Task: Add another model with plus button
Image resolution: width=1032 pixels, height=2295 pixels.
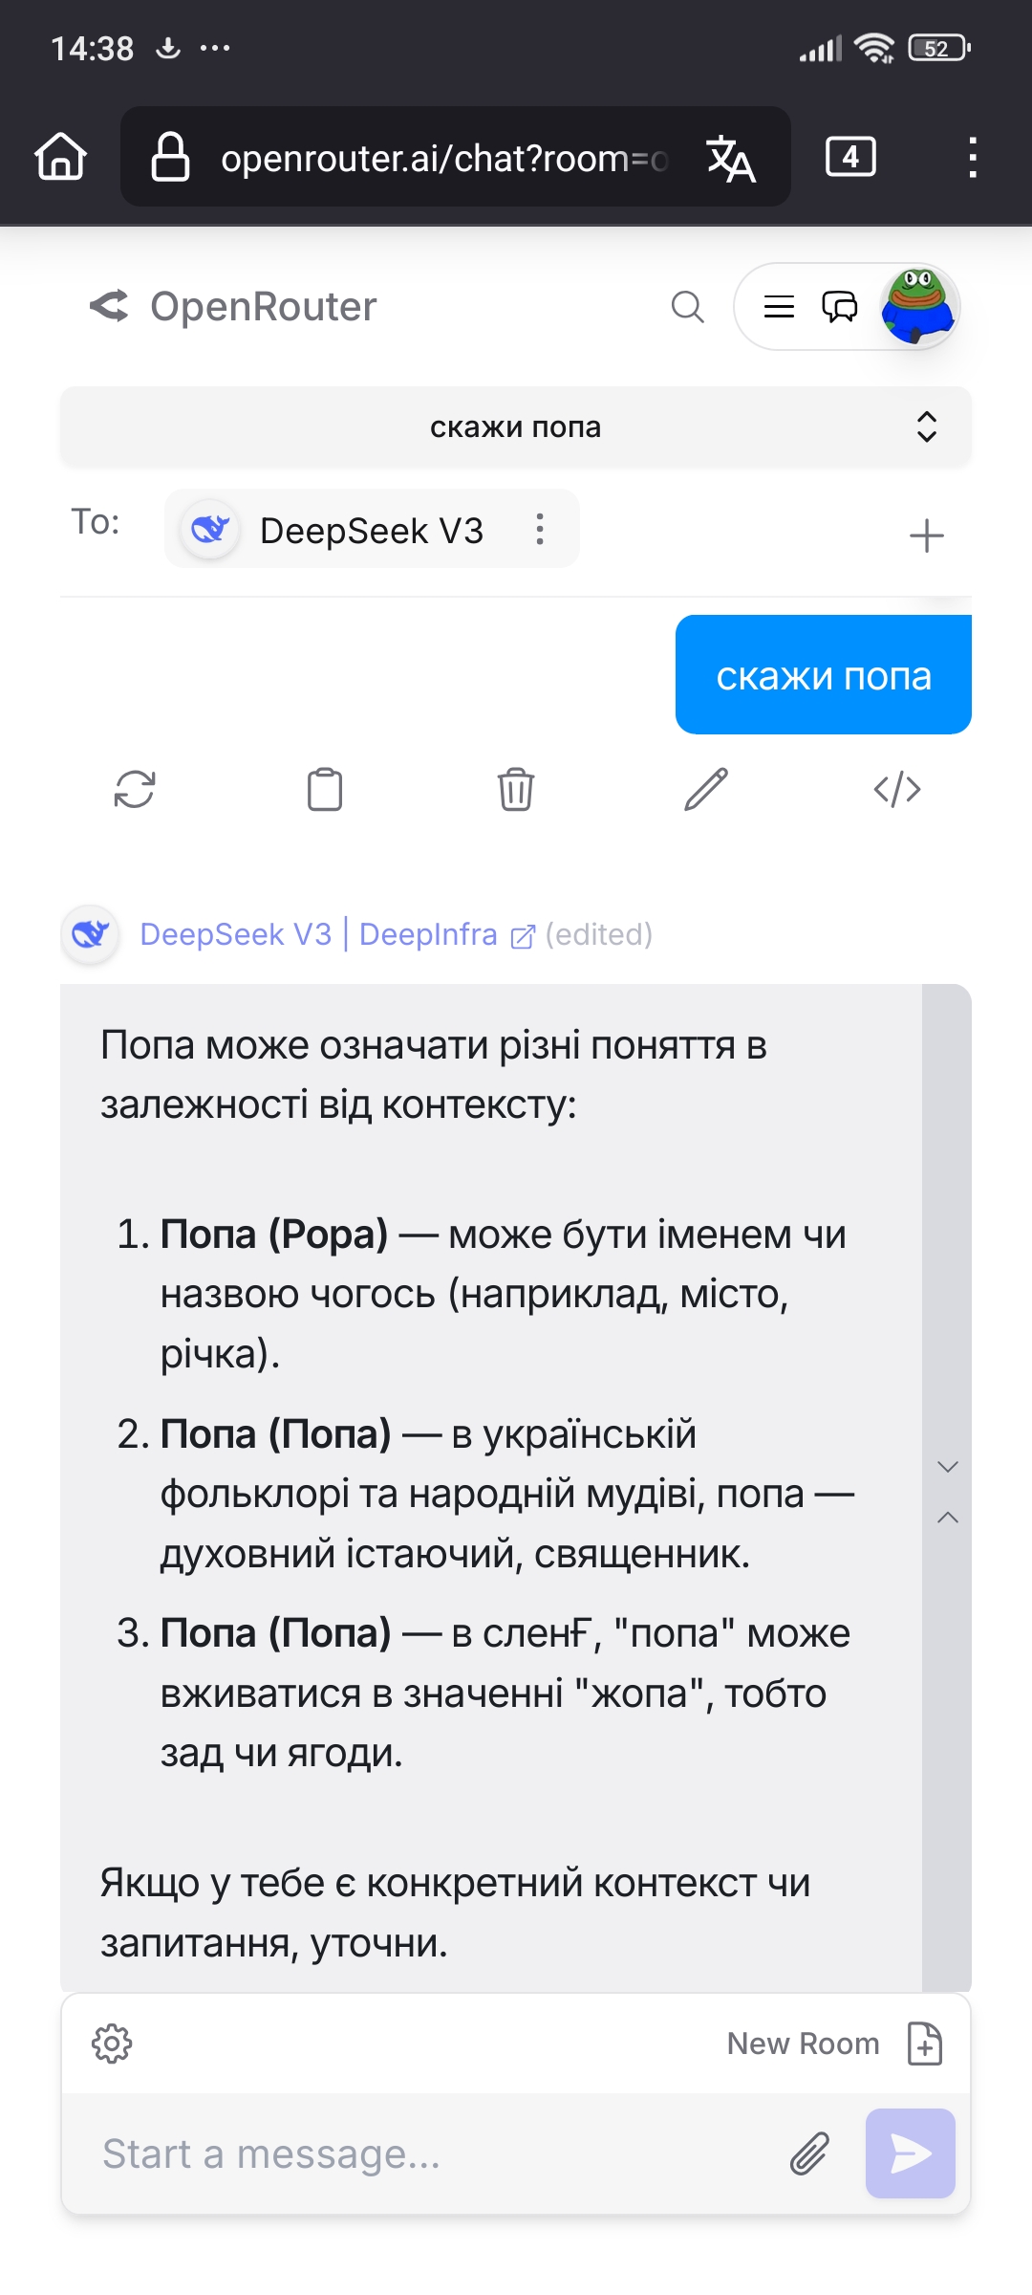Action: tap(926, 535)
